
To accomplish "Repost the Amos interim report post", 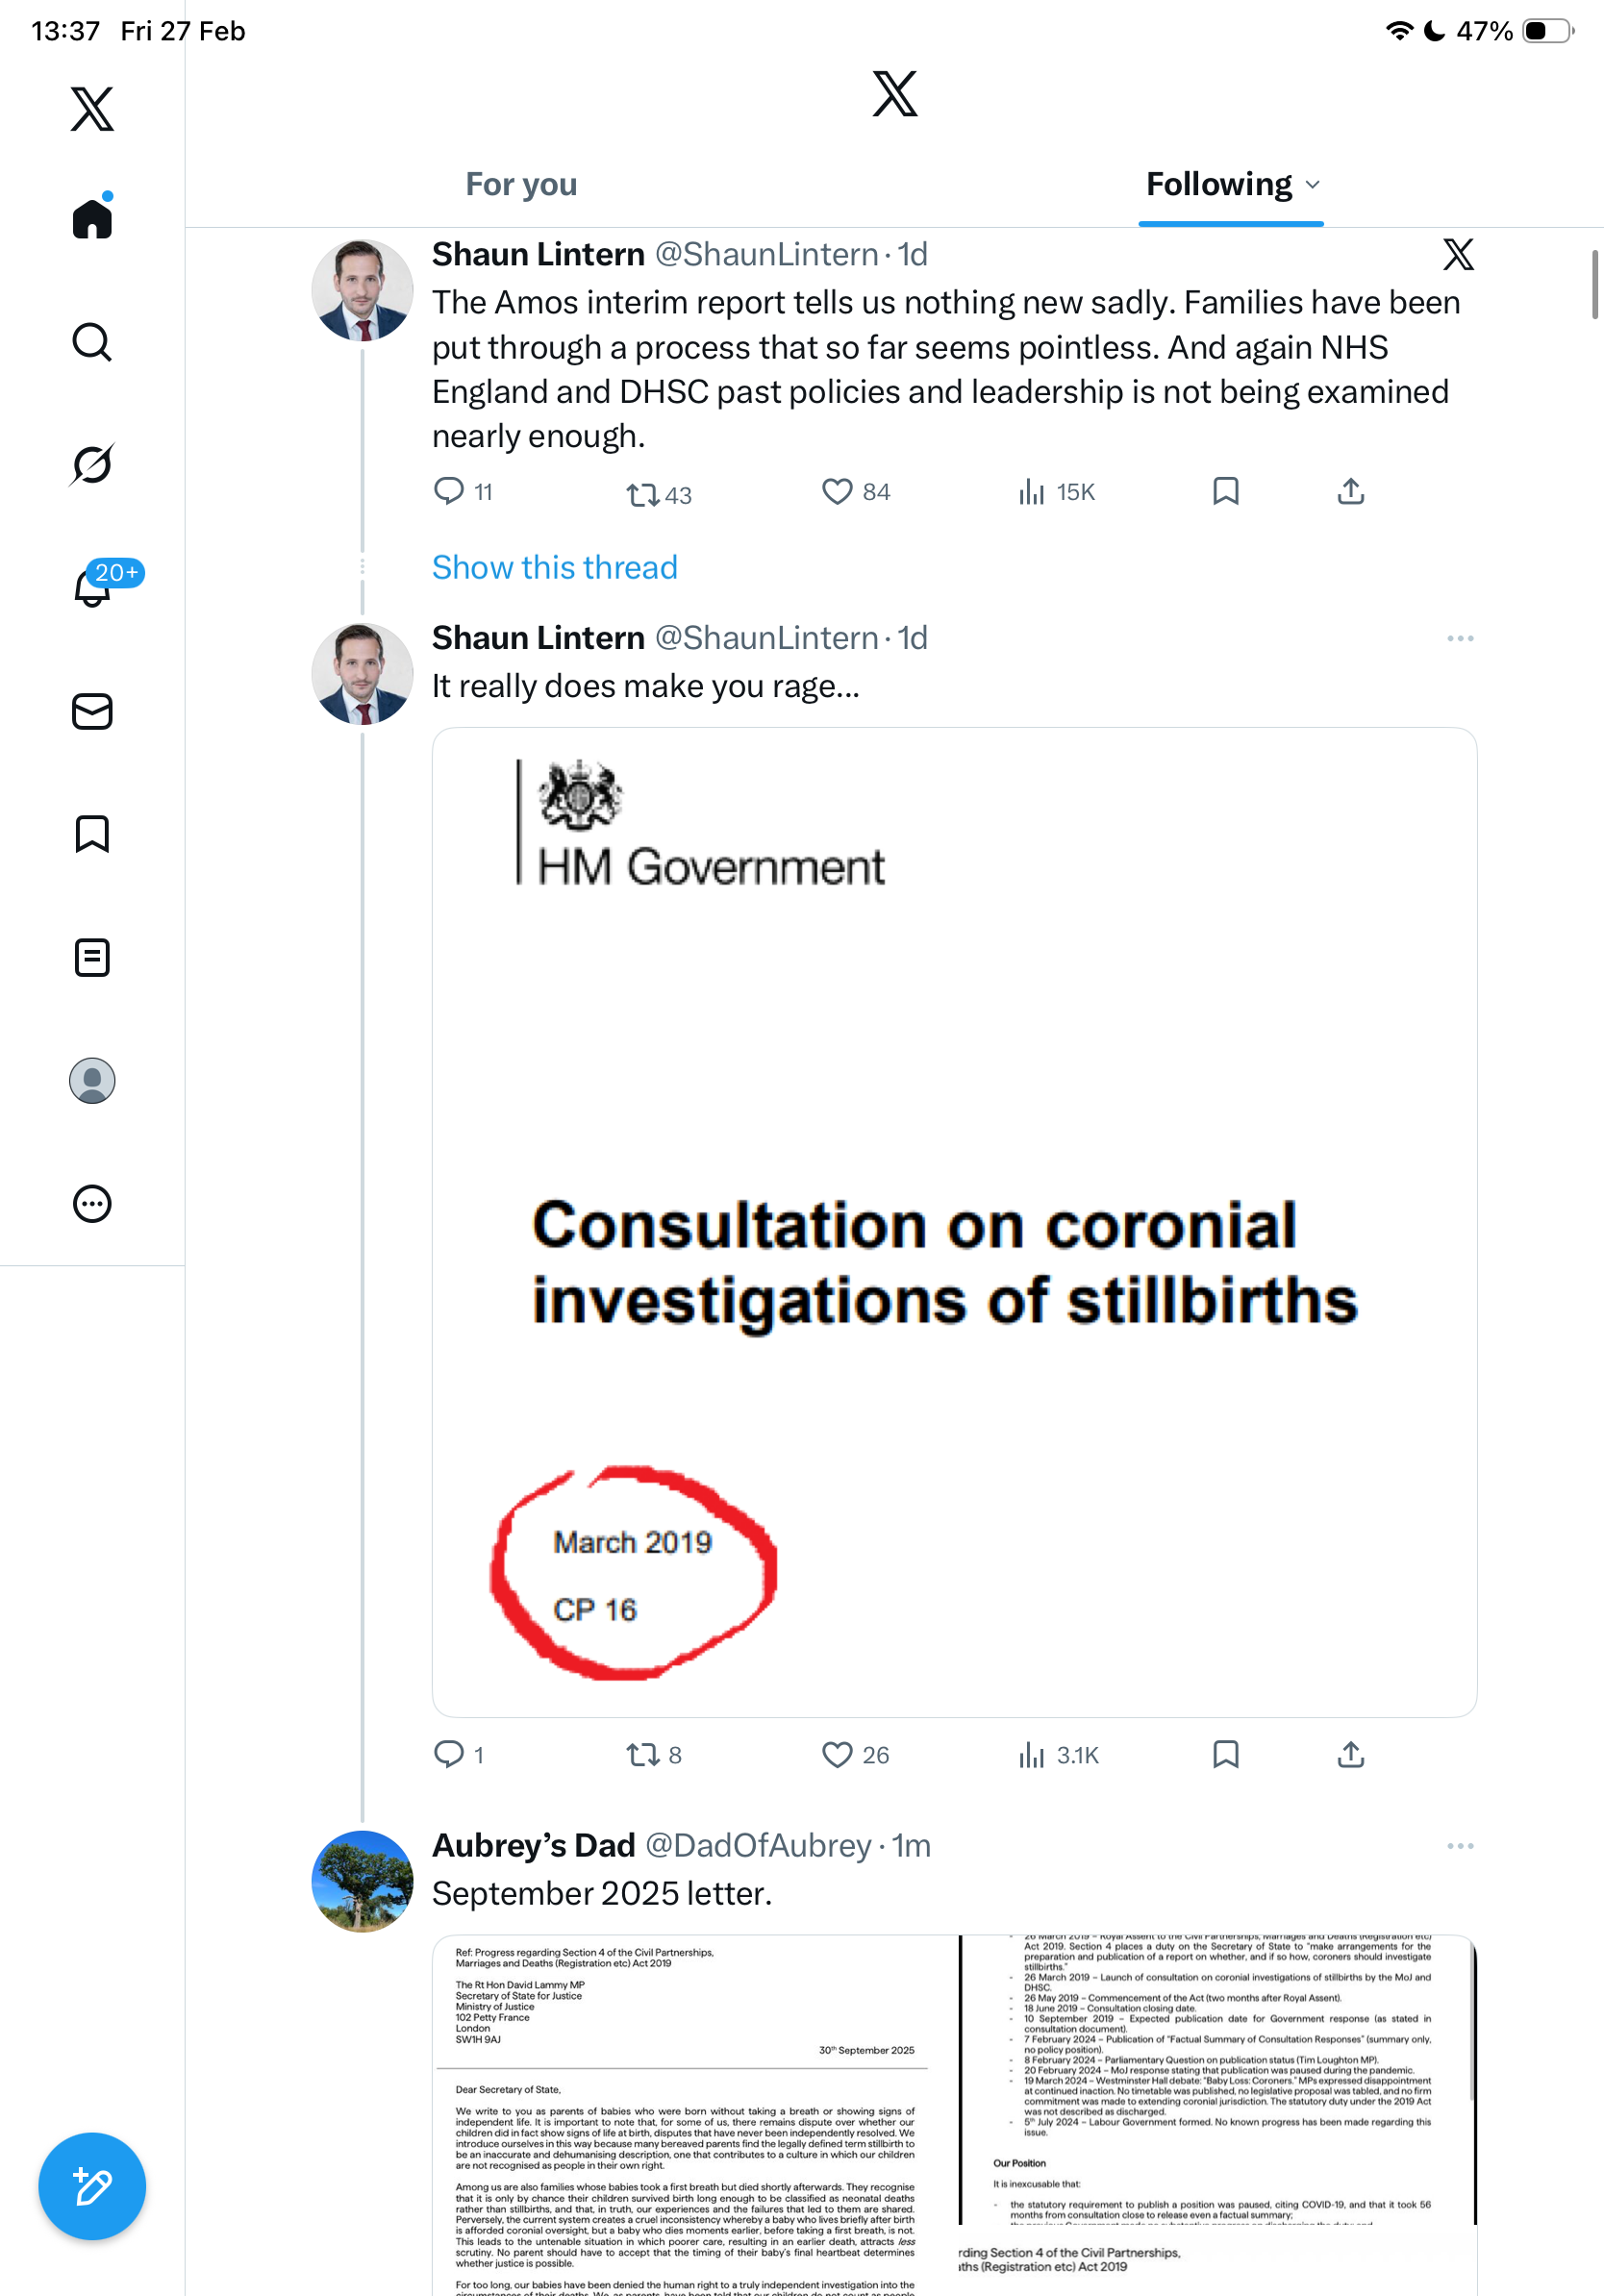I will pos(642,494).
